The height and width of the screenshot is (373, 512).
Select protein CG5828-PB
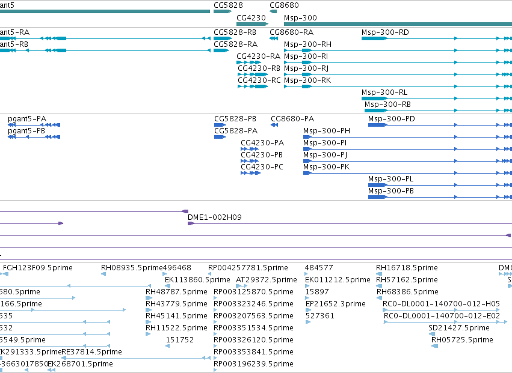pyautogui.click(x=235, y=119)
